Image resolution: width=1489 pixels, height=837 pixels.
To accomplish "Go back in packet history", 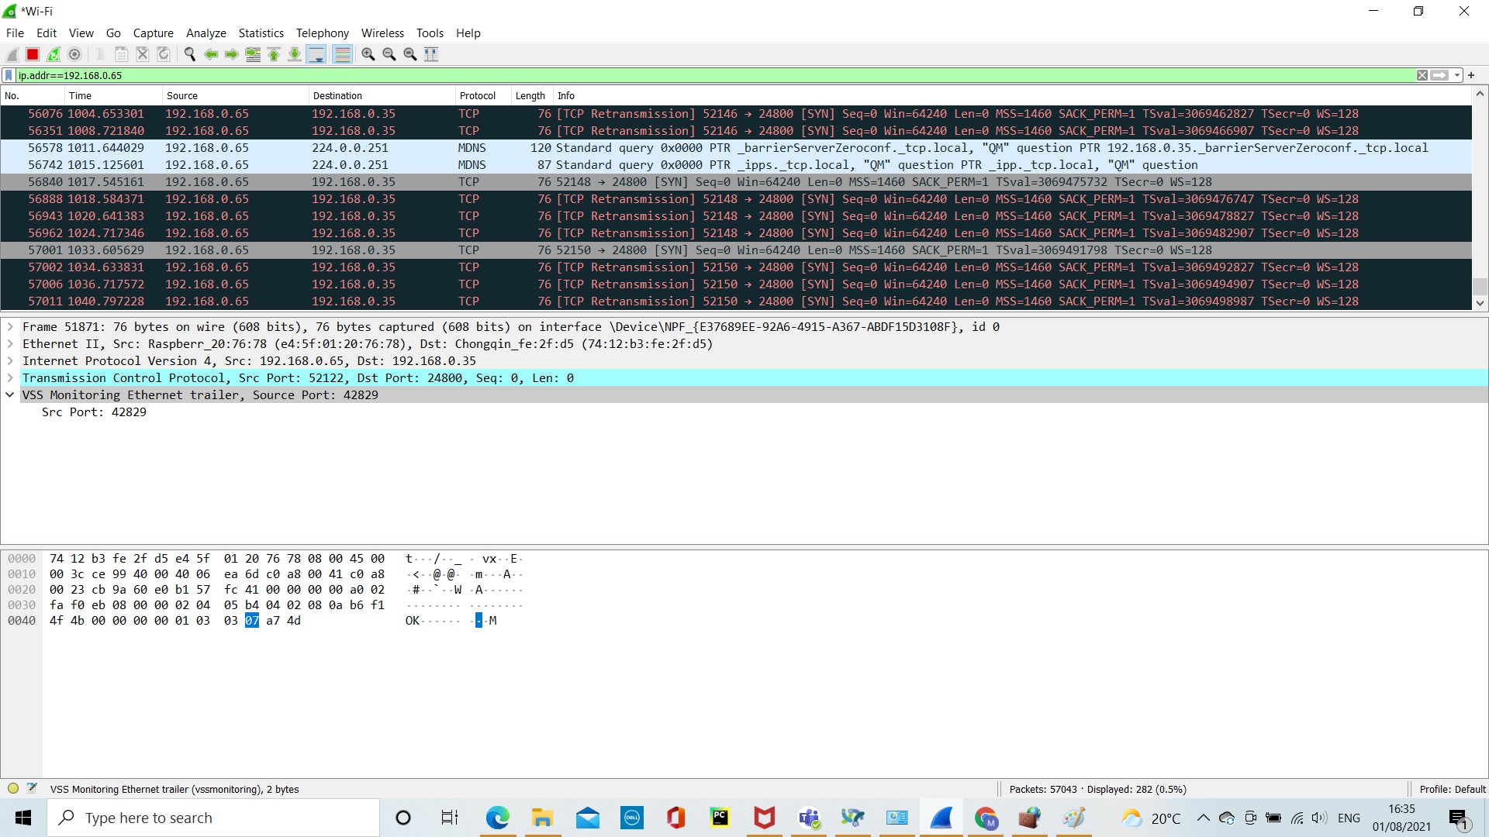I will 211,54.
